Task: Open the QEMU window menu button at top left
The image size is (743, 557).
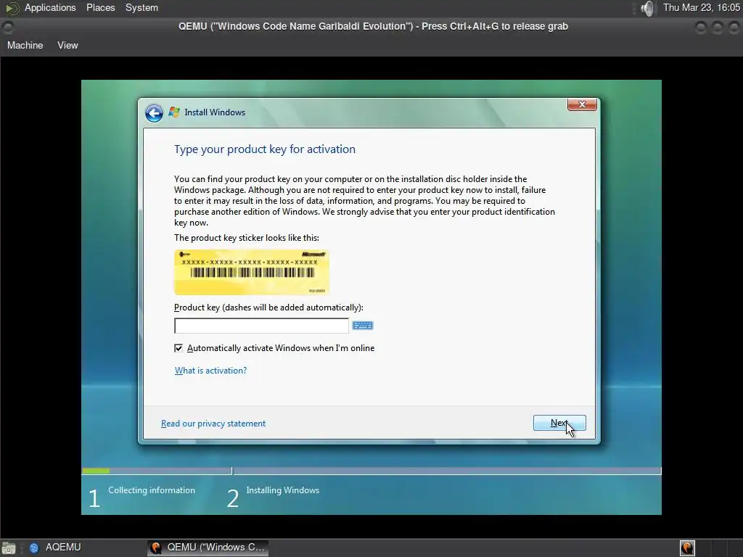Action: click(x=8, y=27)
